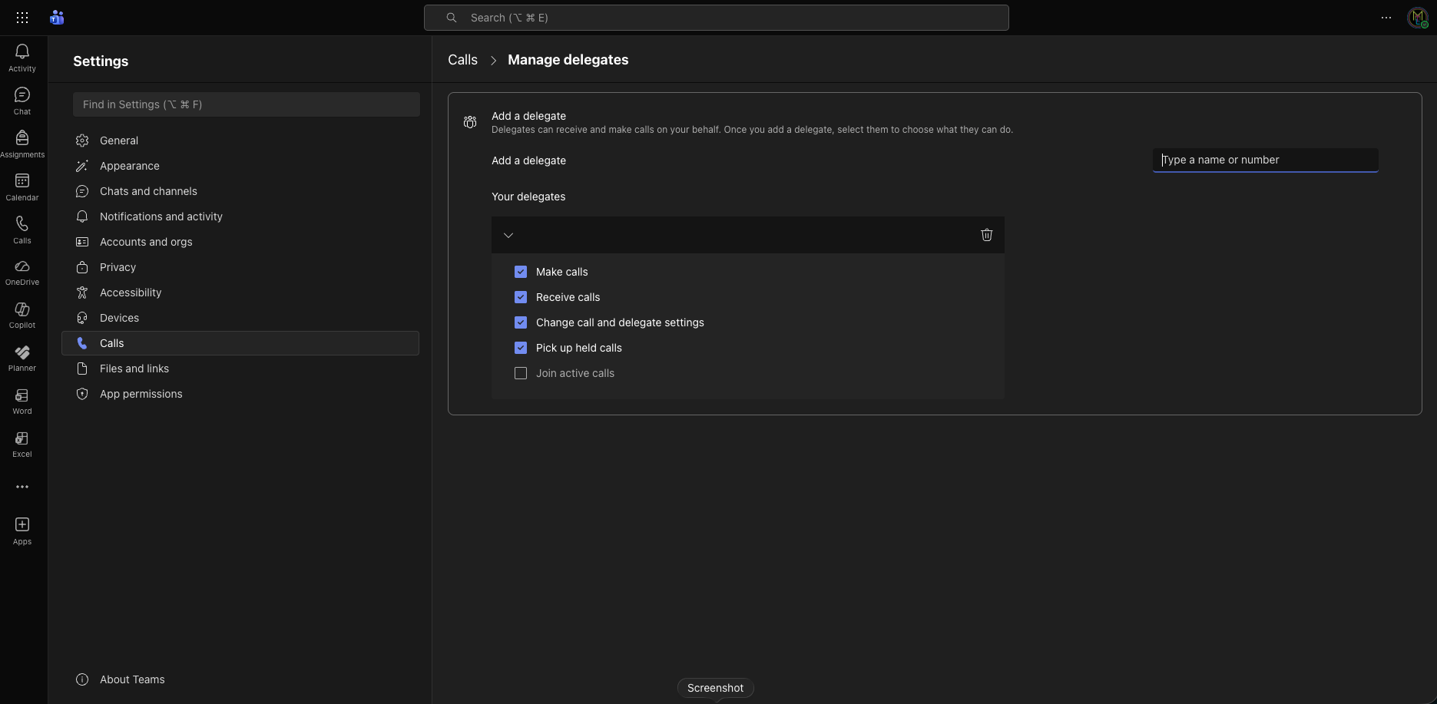Open the Apps store
The width and height of the screenshot is (1437, 704).
22,531
